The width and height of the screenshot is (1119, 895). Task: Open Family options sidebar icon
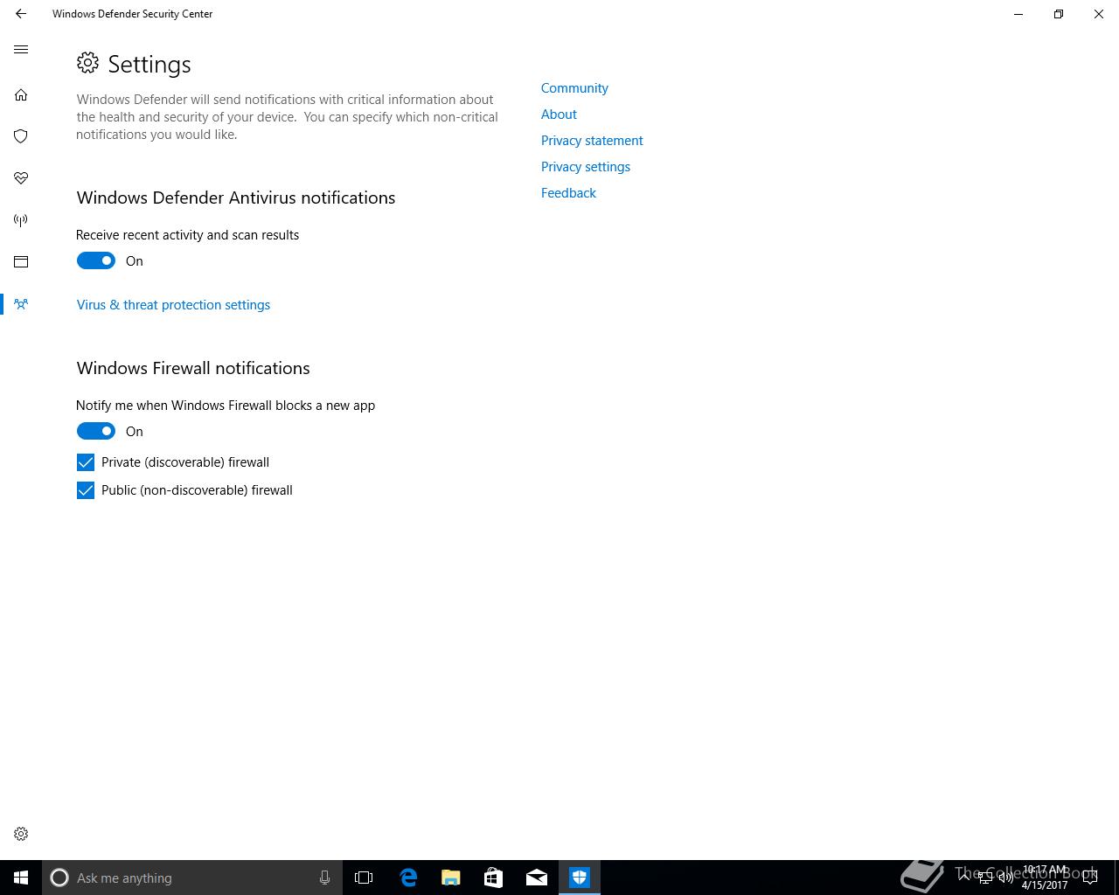[21, 304]
